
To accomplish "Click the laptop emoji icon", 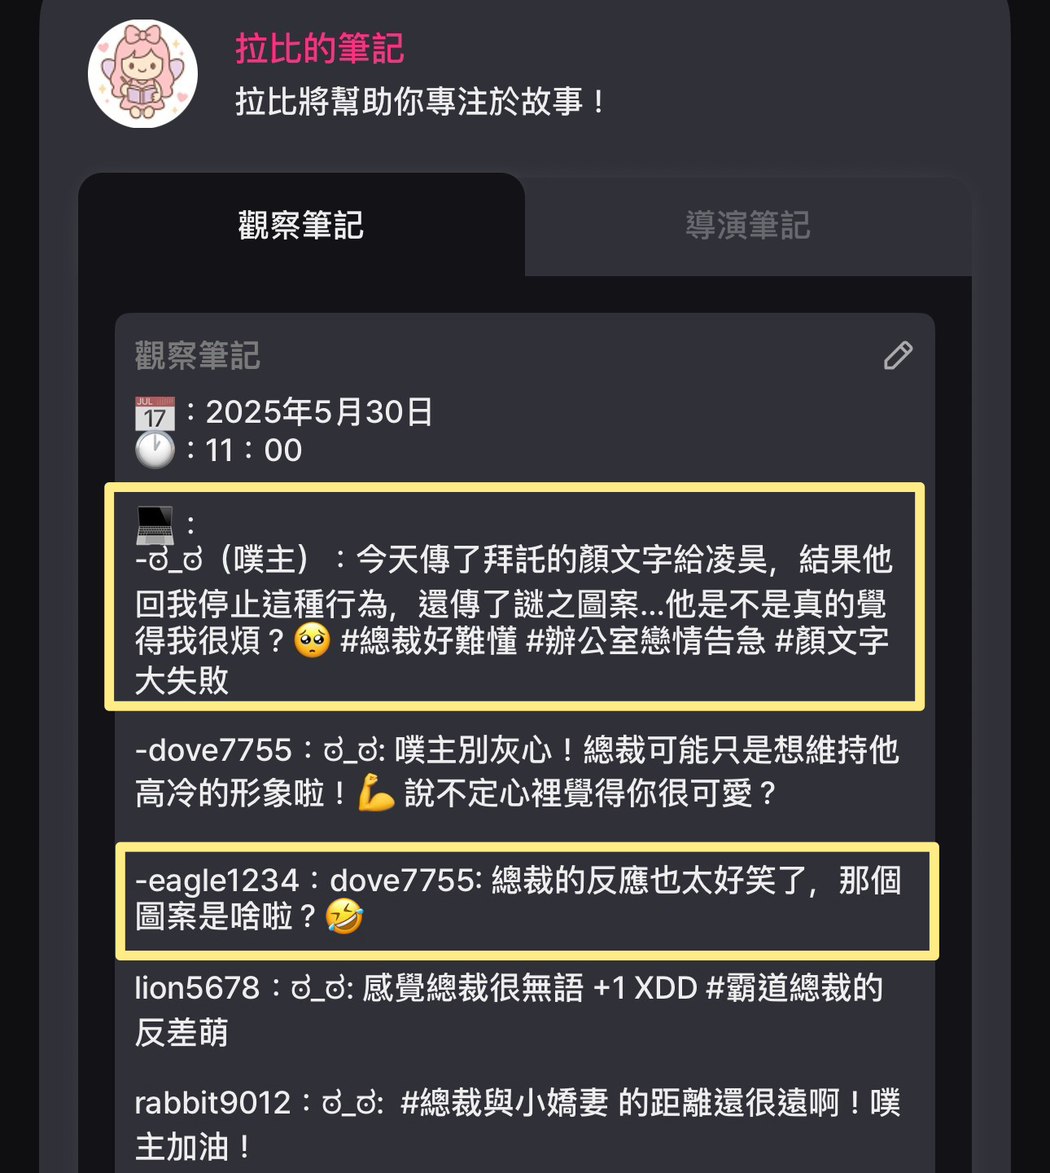I will coord(155,525).
